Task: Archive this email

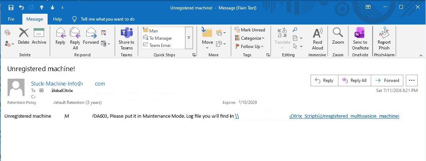Action: pos(39,36)
